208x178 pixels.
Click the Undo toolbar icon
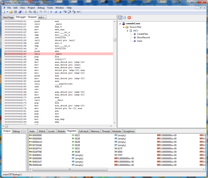(41, 12)
